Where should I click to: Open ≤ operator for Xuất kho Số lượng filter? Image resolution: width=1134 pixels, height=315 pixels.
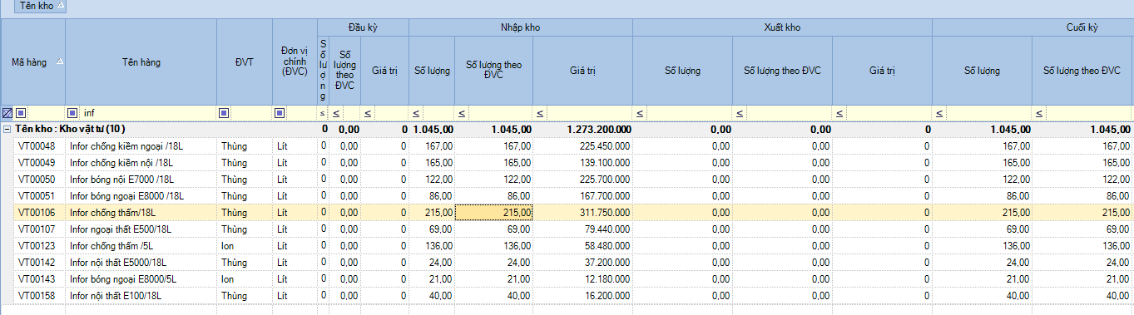click(640, 113)
